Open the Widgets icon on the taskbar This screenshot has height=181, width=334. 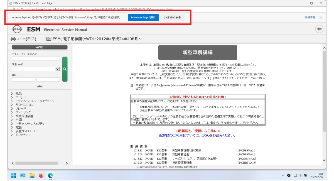(23, 175)
